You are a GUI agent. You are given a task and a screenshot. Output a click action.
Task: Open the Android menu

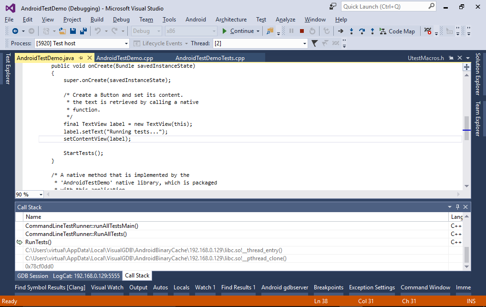[196, 20]
